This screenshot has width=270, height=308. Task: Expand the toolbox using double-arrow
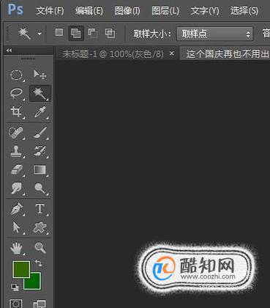pos(9,50)
